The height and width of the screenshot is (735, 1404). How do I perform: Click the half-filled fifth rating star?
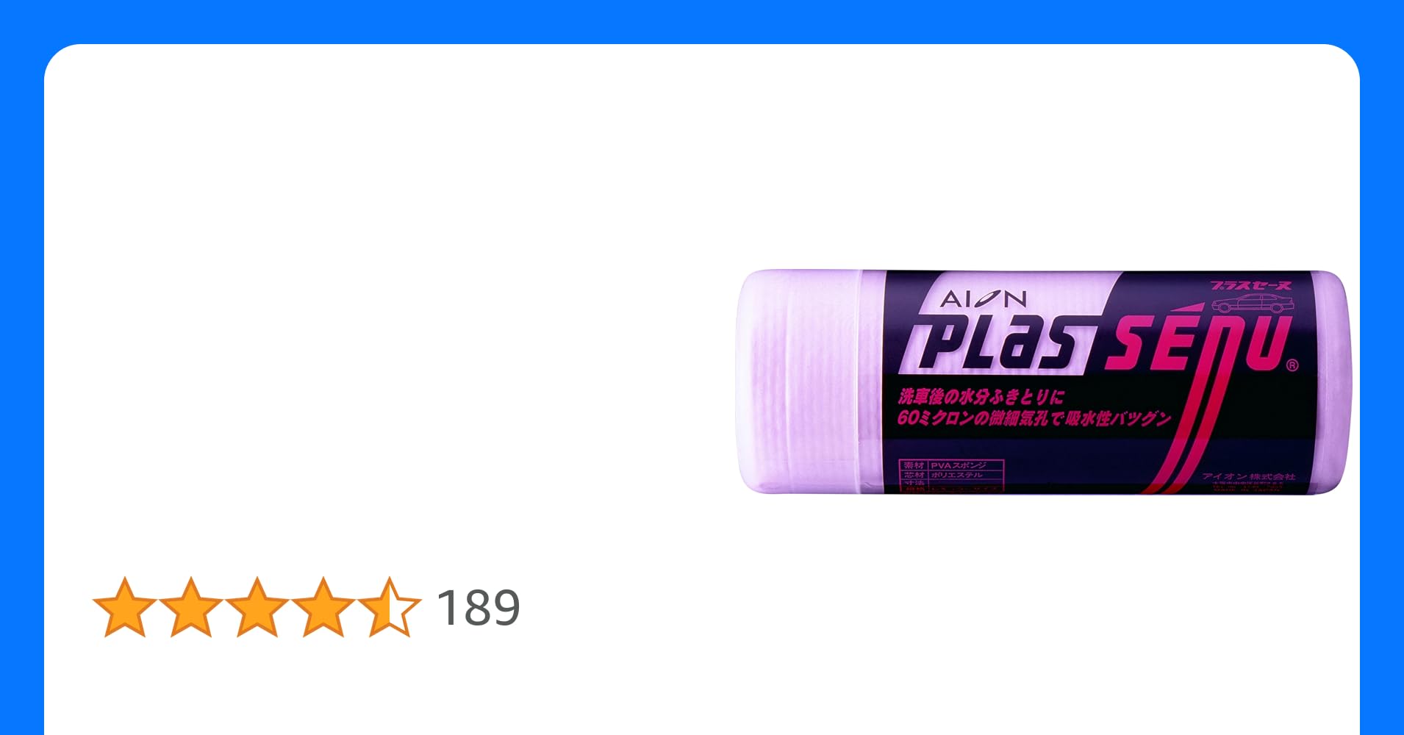click(390, 607)
